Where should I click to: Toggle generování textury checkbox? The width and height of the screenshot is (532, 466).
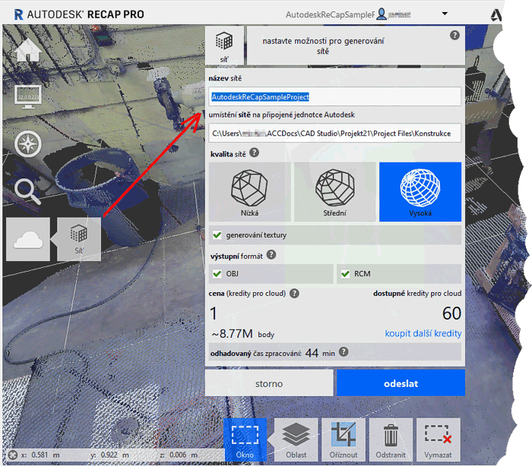[217, 235]
